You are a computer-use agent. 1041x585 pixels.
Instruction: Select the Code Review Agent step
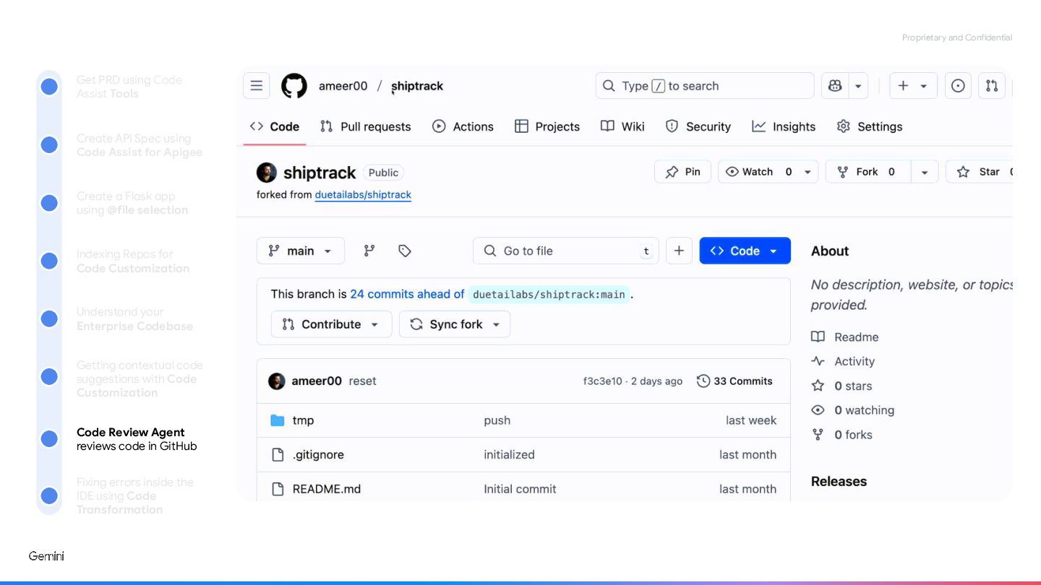pos(137,439)
